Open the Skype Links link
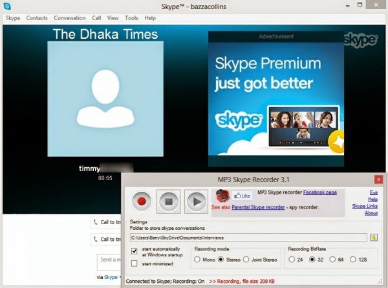This screenshot has width=388, height=288. pos(365,206)
